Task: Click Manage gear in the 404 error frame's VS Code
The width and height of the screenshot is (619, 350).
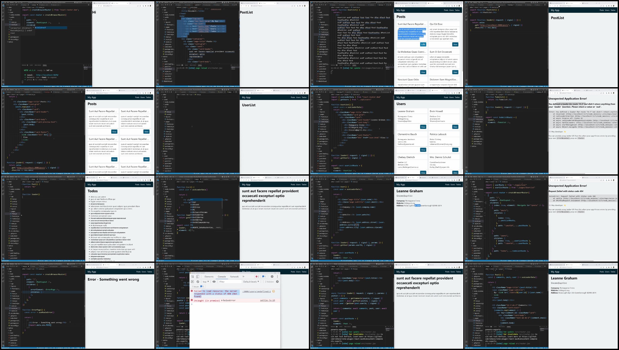Action: (466, 258)
